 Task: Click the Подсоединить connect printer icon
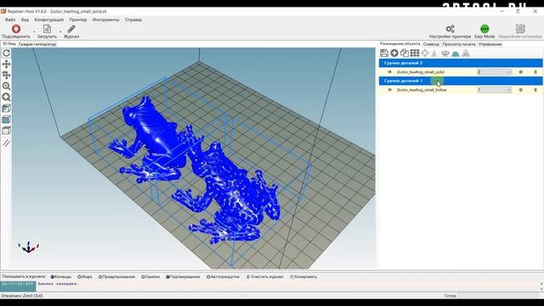(x=16, y=29)
